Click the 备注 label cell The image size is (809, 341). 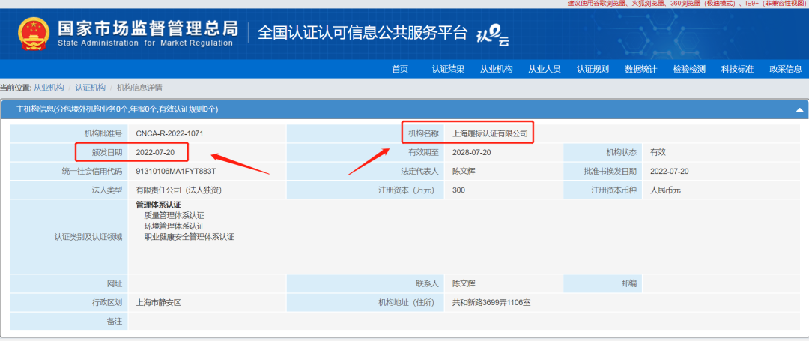click(x=69, y=322)
